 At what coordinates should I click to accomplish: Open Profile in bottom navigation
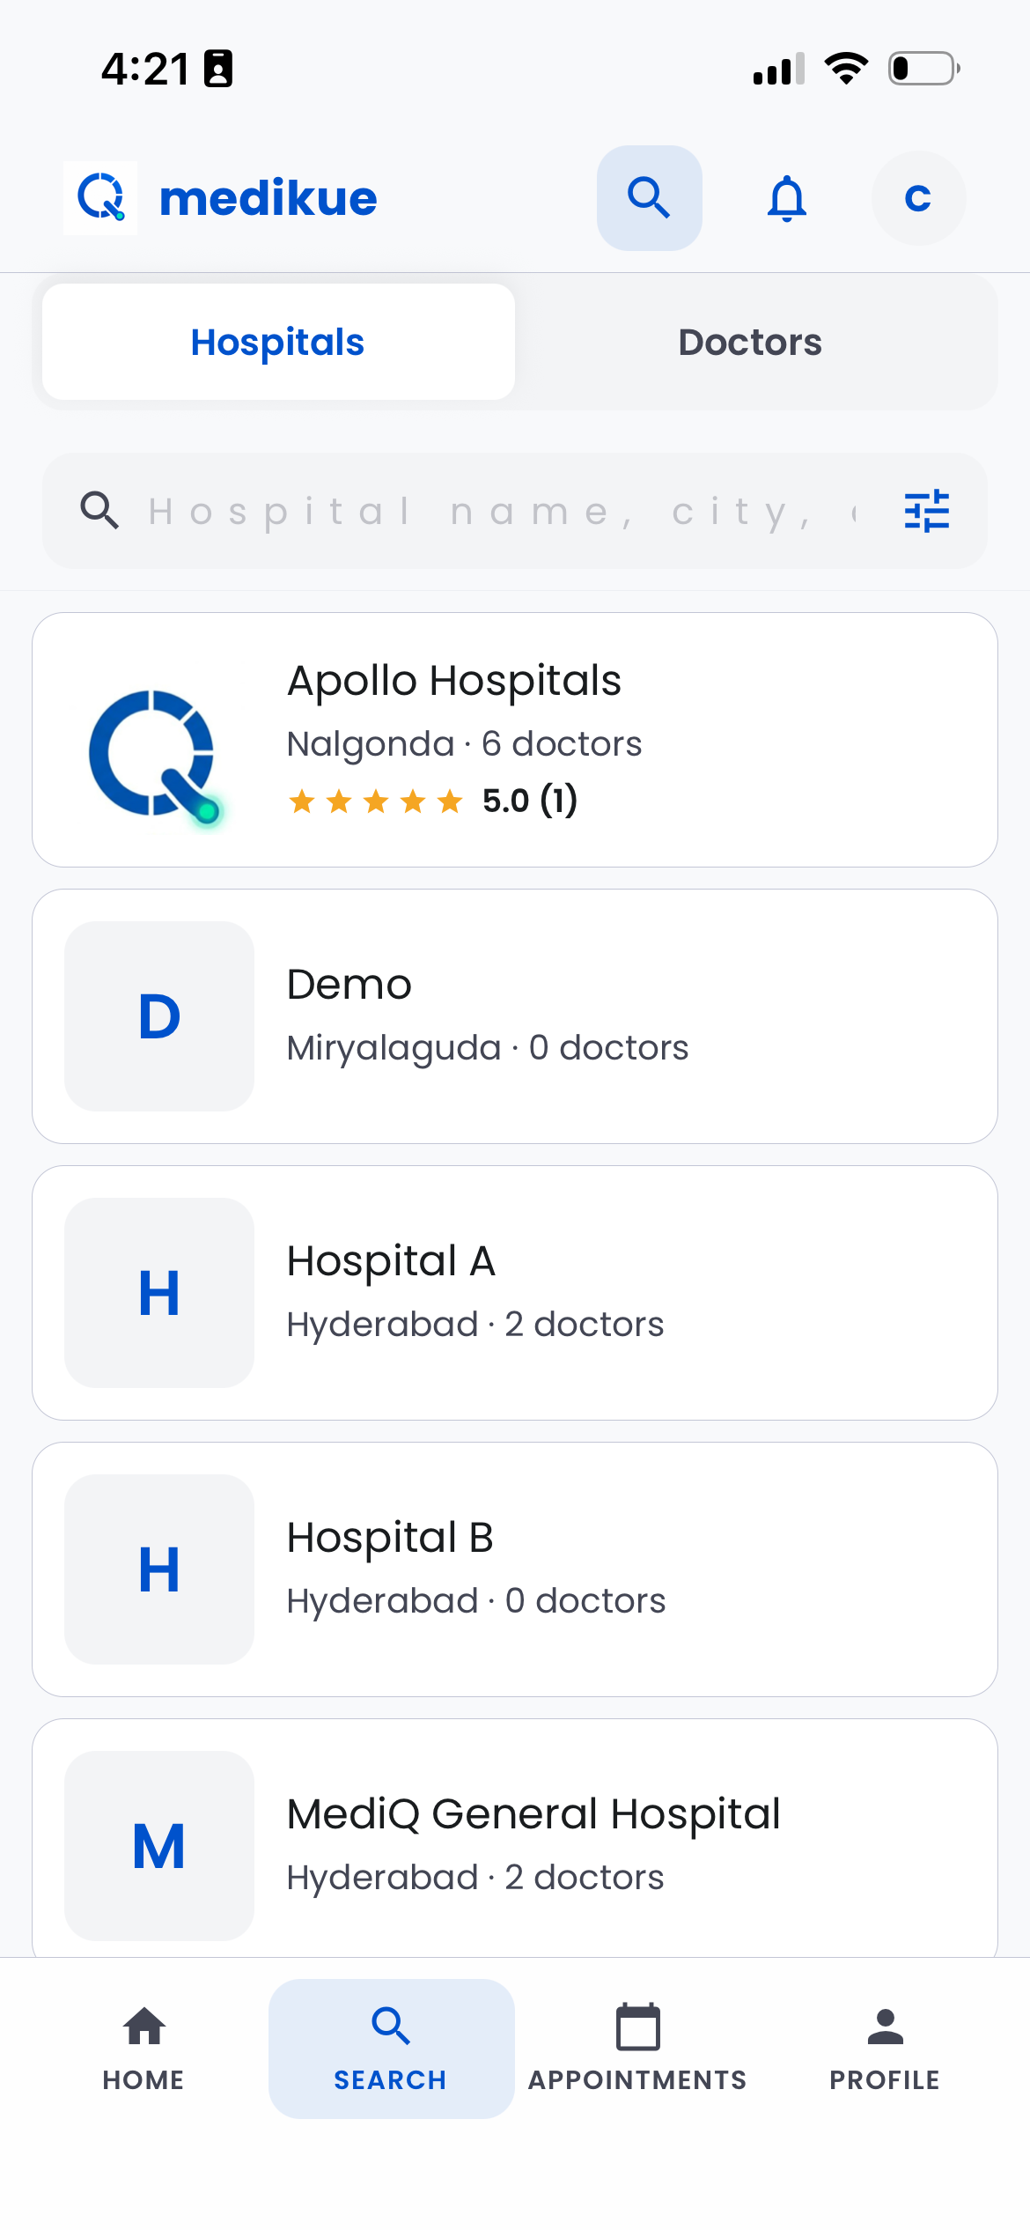point(885,2049)
